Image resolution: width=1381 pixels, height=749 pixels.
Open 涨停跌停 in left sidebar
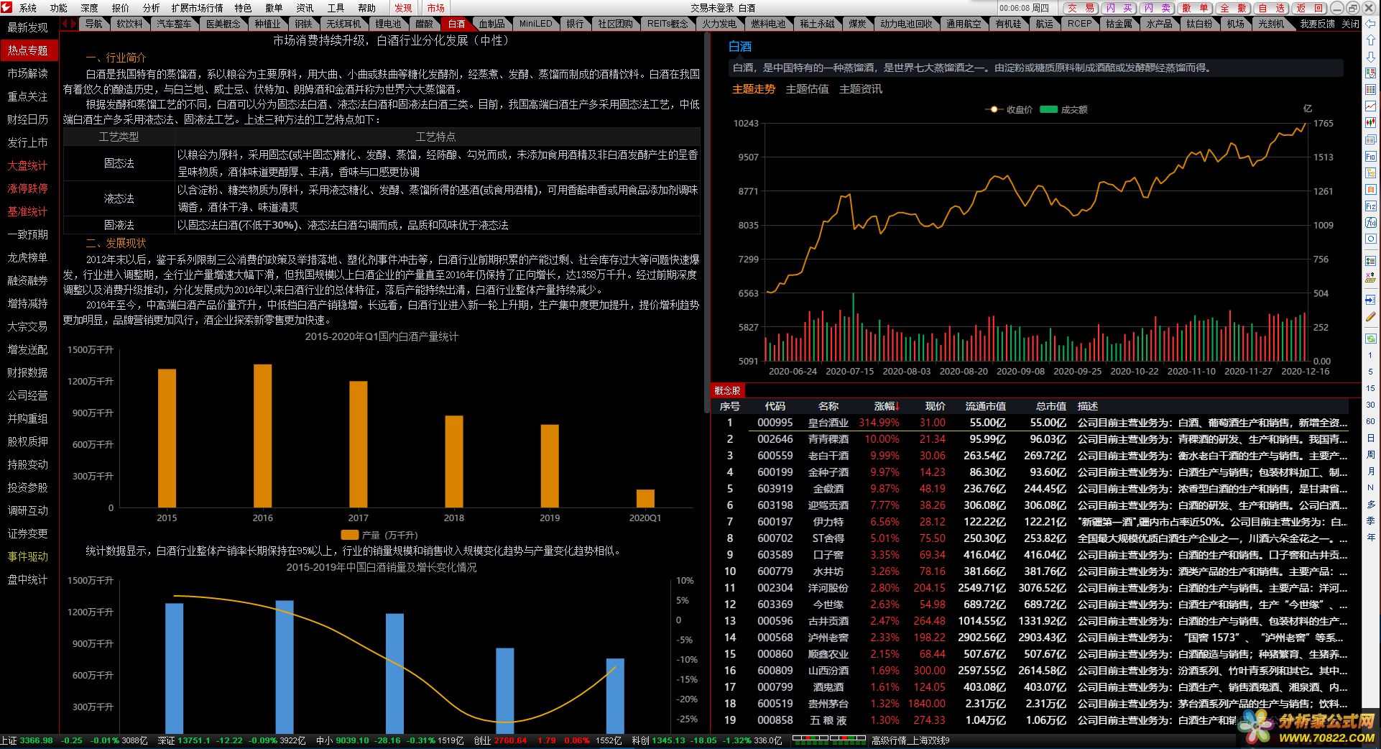tap(28, 188)
